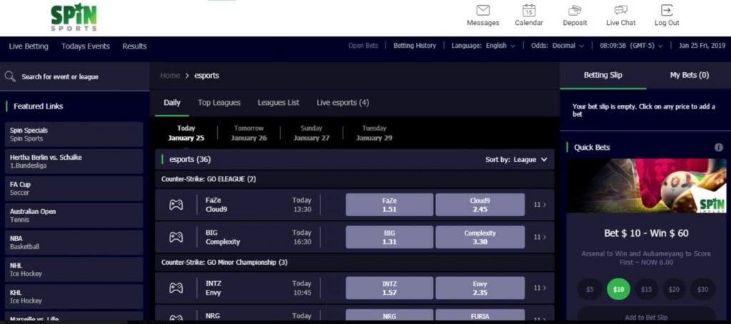731x324 pixels.
Task: Open Live Betting in the nav bar
Action: pyautogui.click(x=29, y=46)
